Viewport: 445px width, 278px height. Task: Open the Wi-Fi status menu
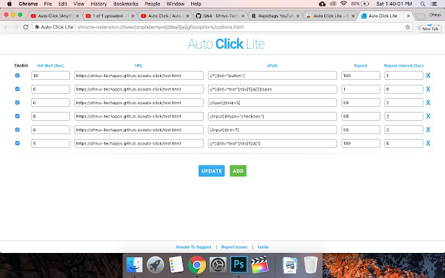pyautogui.click(x=343, y=4)
